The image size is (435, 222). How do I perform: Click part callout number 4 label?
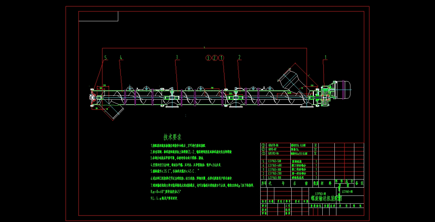click(x=121, y=58)
